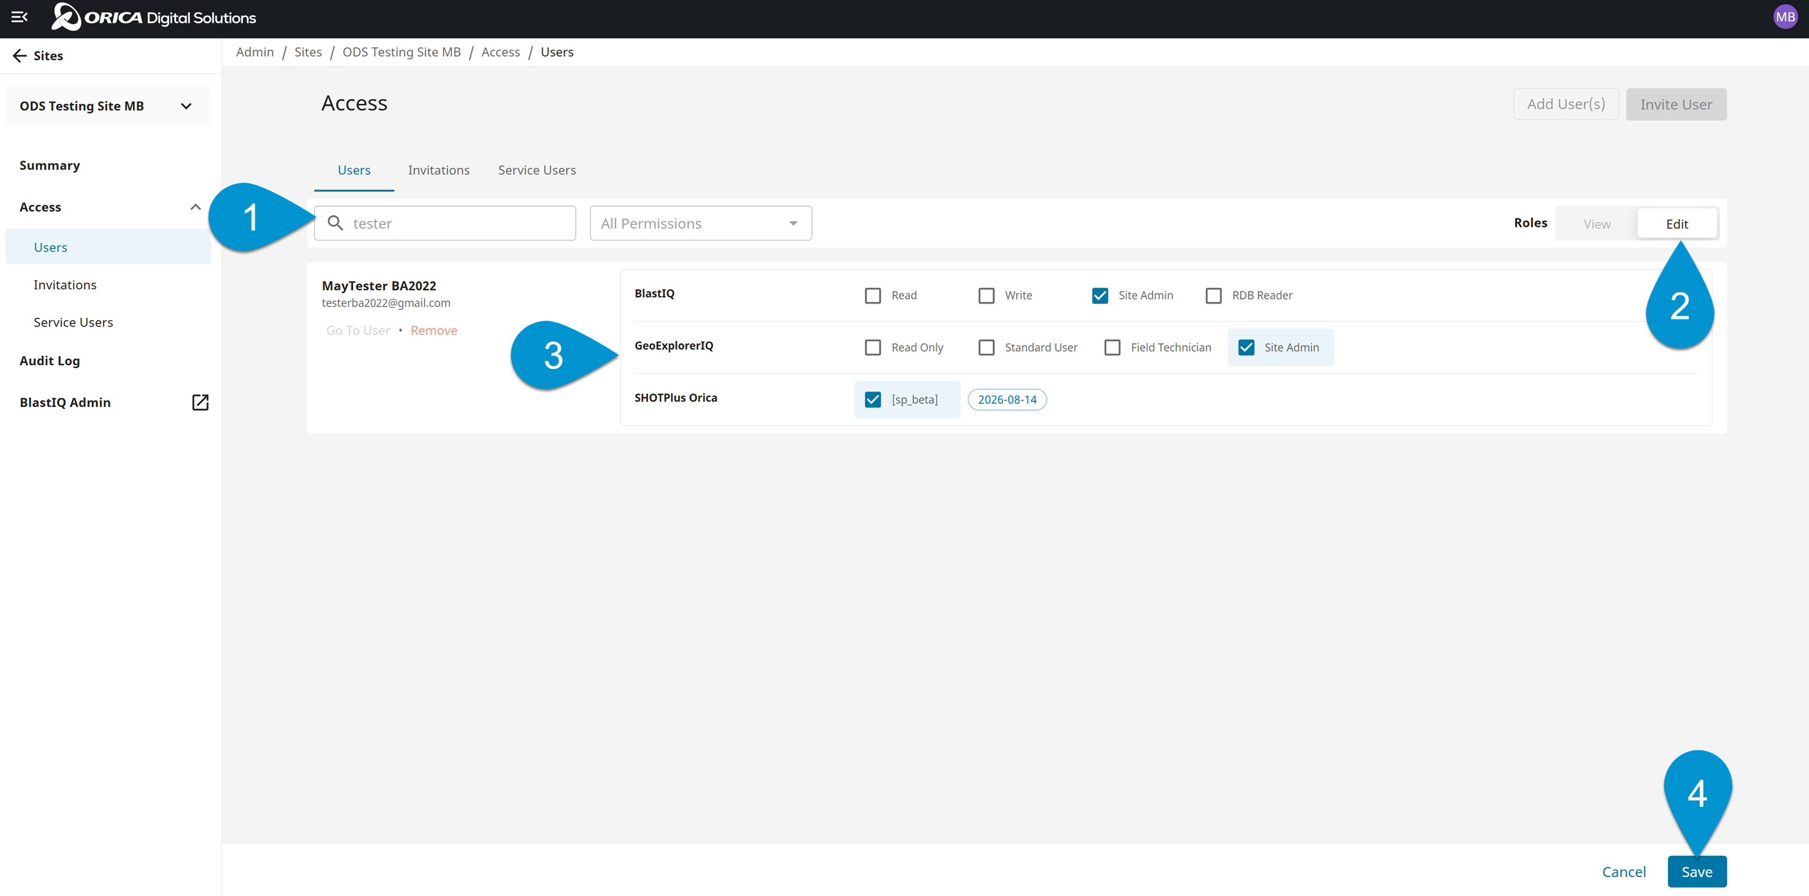Open Summary in the sidebar
Screen dimensions: 1809x896
50,165
